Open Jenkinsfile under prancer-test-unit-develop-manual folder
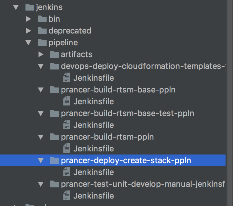The width and height of the screenshot is (233, 206). [x=94, y=196]
